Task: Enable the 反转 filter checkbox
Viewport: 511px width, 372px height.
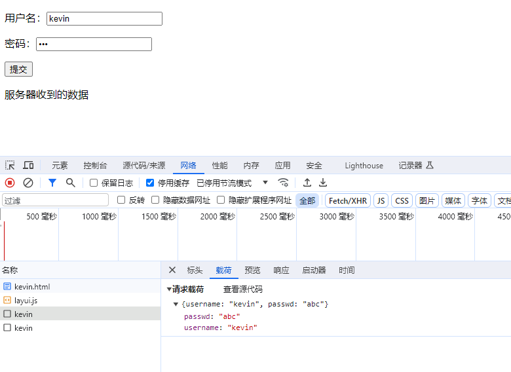Action: [x=121, y=200]
